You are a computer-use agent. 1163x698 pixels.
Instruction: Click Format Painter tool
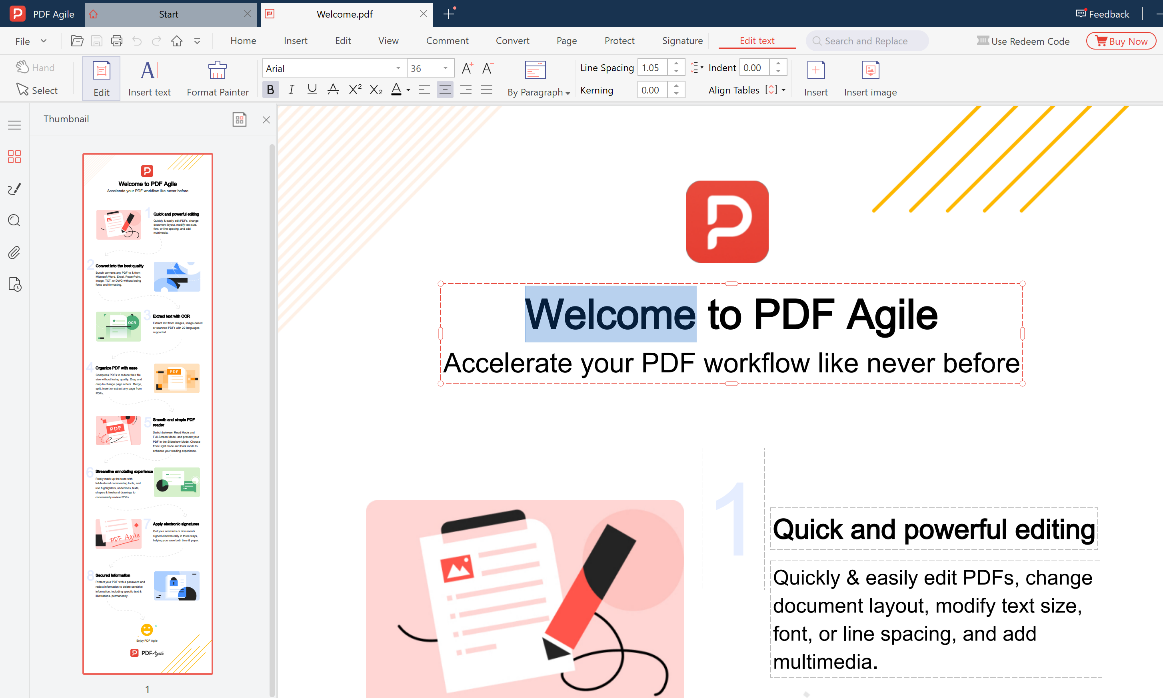click(x=218, y=79)
